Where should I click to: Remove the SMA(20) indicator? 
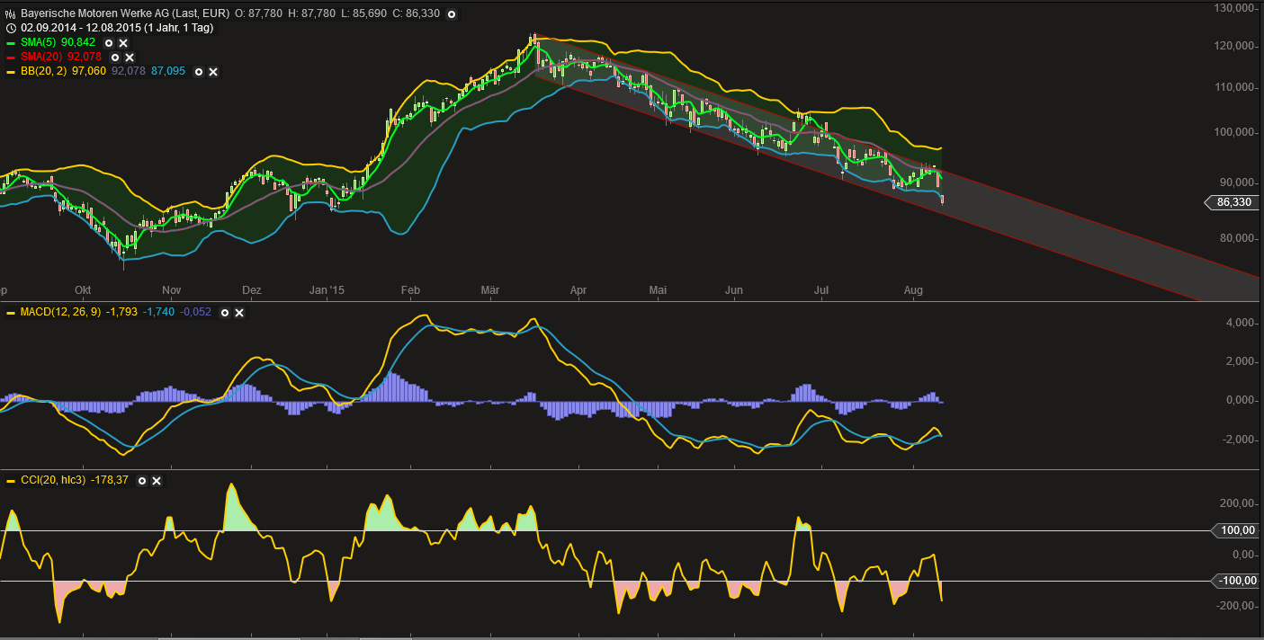click(x=129, y=57)
